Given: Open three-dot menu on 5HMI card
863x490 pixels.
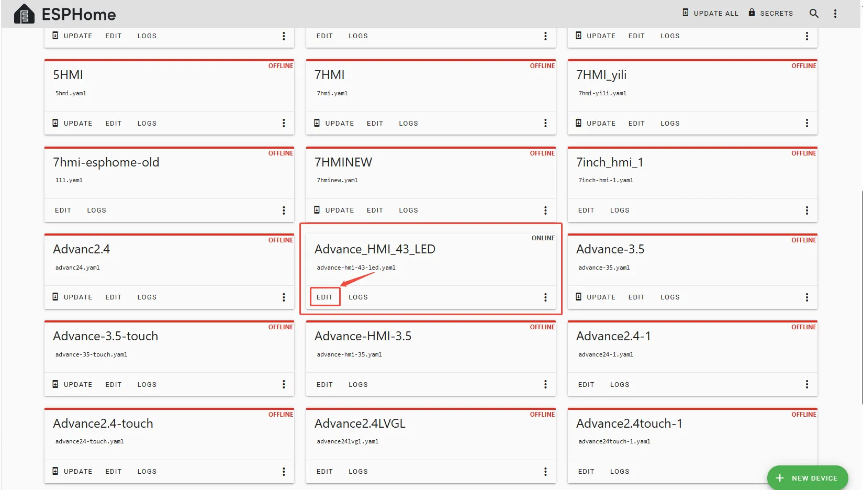Looking at the screenshot, I should (x=284, y=123).
